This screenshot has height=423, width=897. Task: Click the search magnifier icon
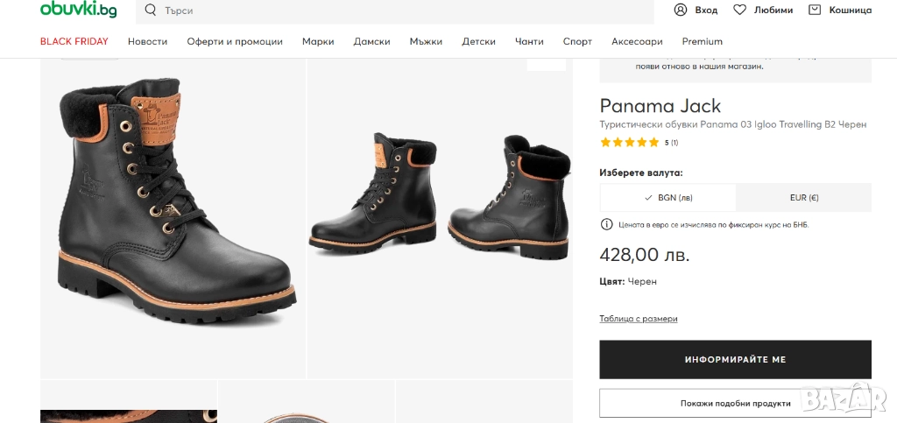[151, 11]
